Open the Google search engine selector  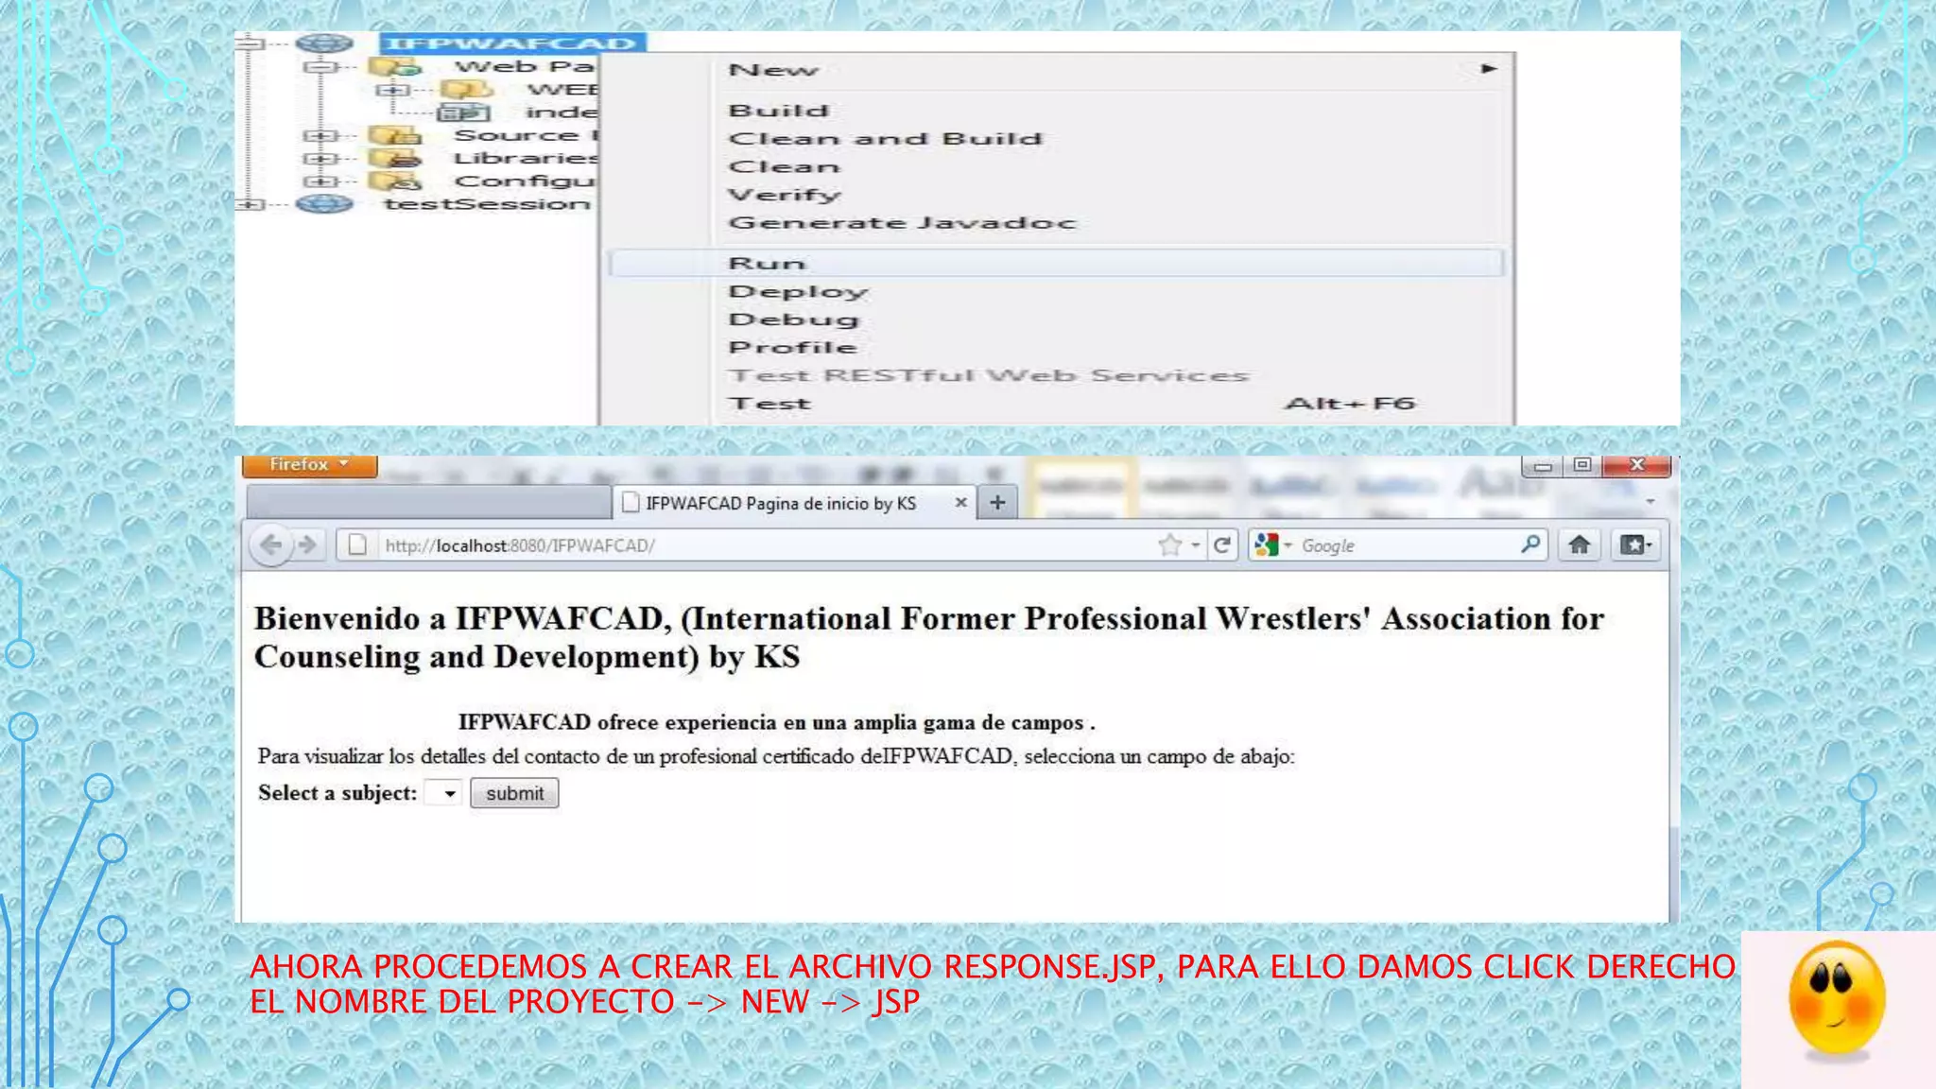1272,545
